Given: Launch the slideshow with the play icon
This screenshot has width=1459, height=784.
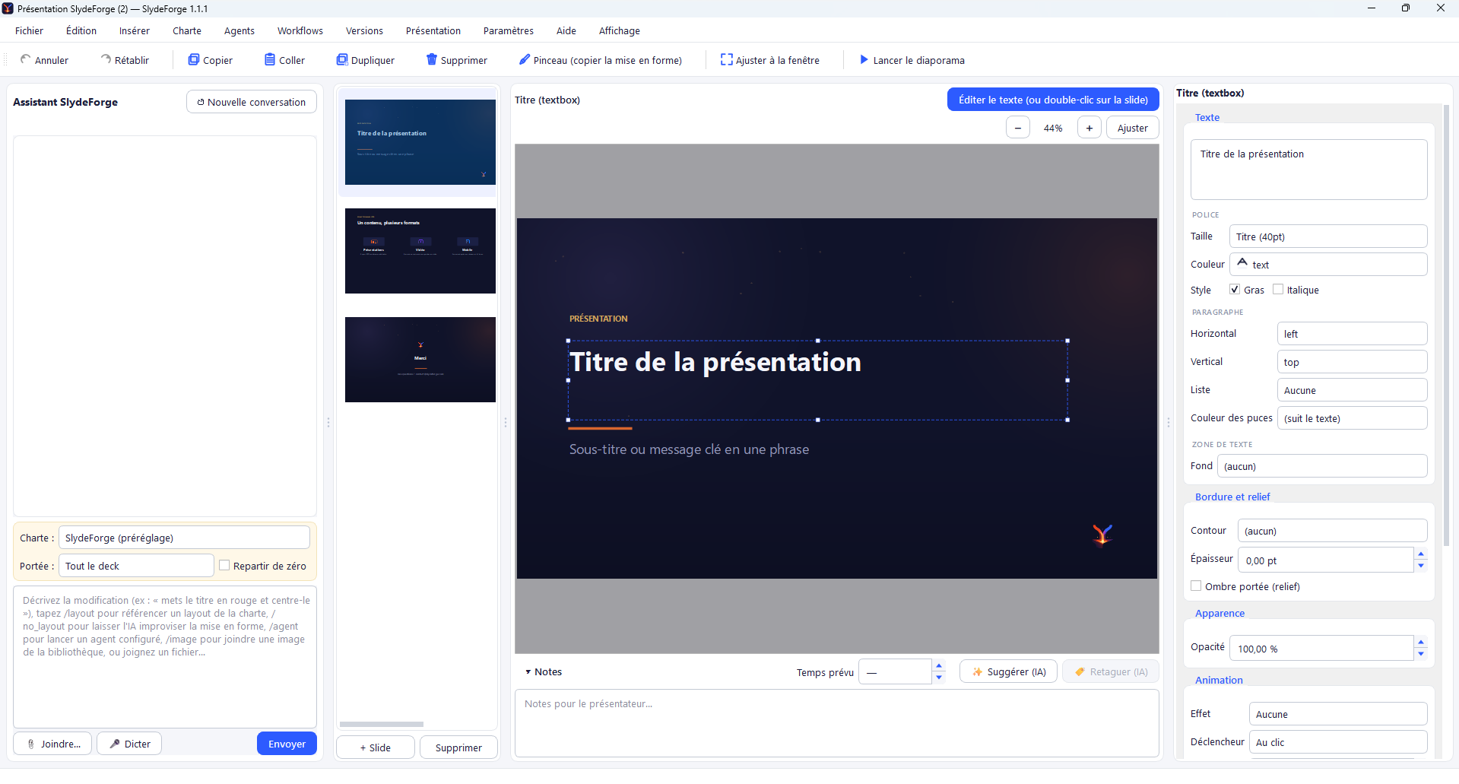Looking at the screenshot, I should (864, 59).
